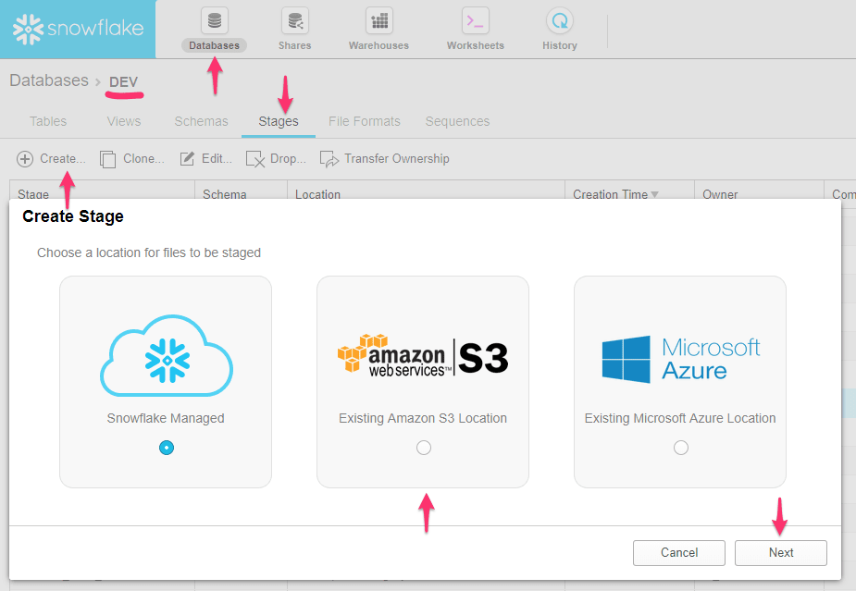Switch to the File Formats tab
Screen dimensions: 856x591
(365, 121)
